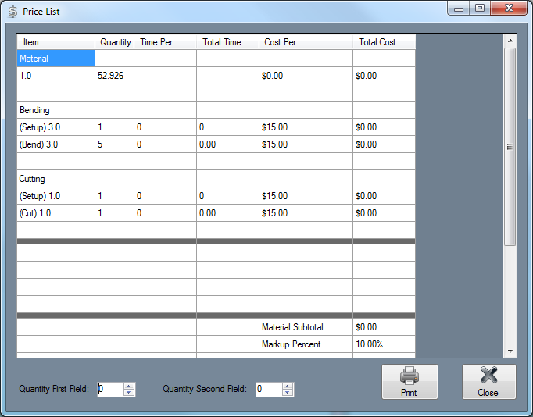This screenshot has height=417, width=533.
Task: Click the Cutting section cell
Action: pos(55,179)
